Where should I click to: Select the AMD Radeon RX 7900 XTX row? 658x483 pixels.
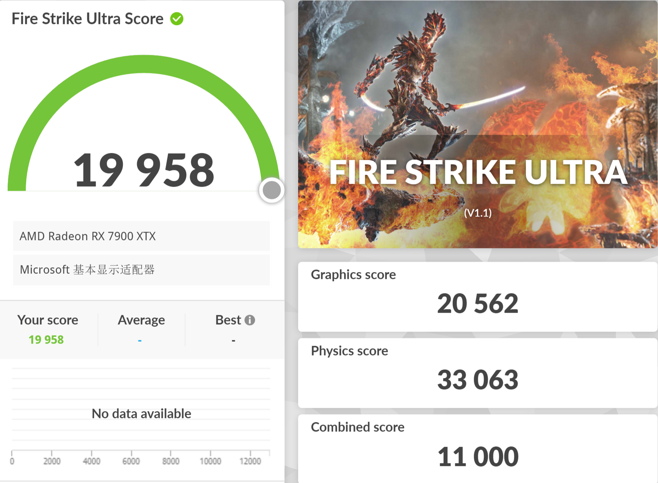(x=141, y=236)
